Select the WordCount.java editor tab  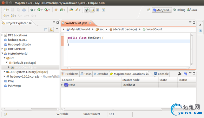(x=76, y=23)
